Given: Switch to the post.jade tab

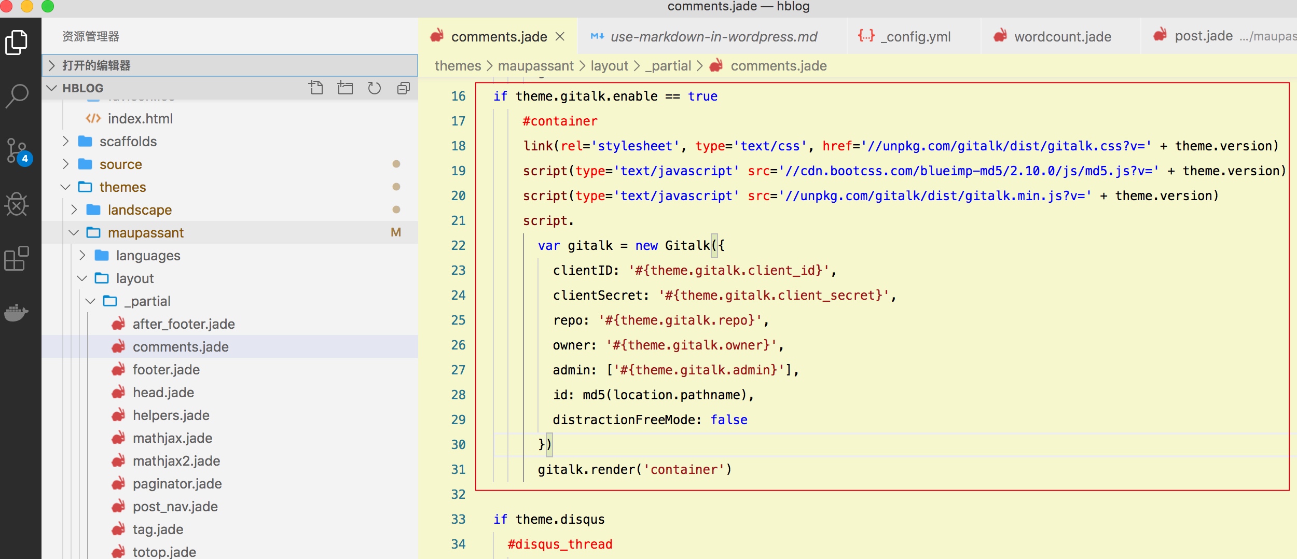Looking at the screenshot, I should [x=1219, y=36].
